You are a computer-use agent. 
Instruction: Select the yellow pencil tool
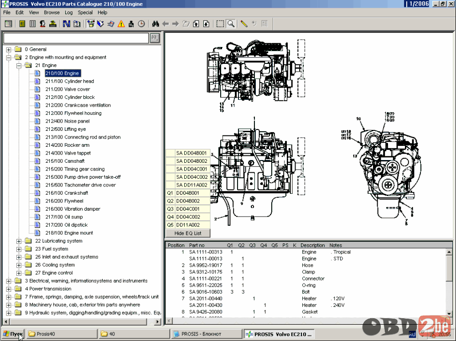(244, 24)
